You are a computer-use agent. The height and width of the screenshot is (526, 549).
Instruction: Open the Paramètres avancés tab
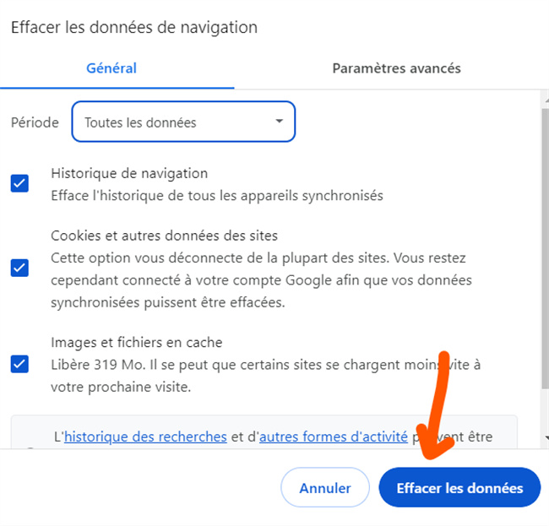(x=396, y=68)
